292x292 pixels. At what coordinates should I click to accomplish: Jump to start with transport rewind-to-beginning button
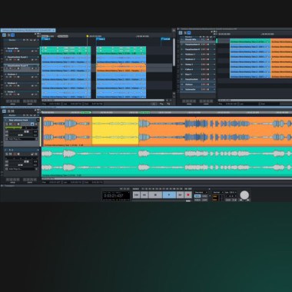click(x=136, y=195)
